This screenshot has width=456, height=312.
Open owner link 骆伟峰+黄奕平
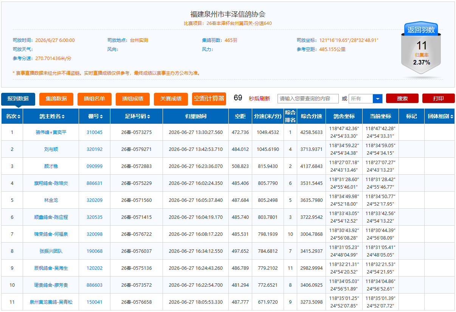pos(51,132)
